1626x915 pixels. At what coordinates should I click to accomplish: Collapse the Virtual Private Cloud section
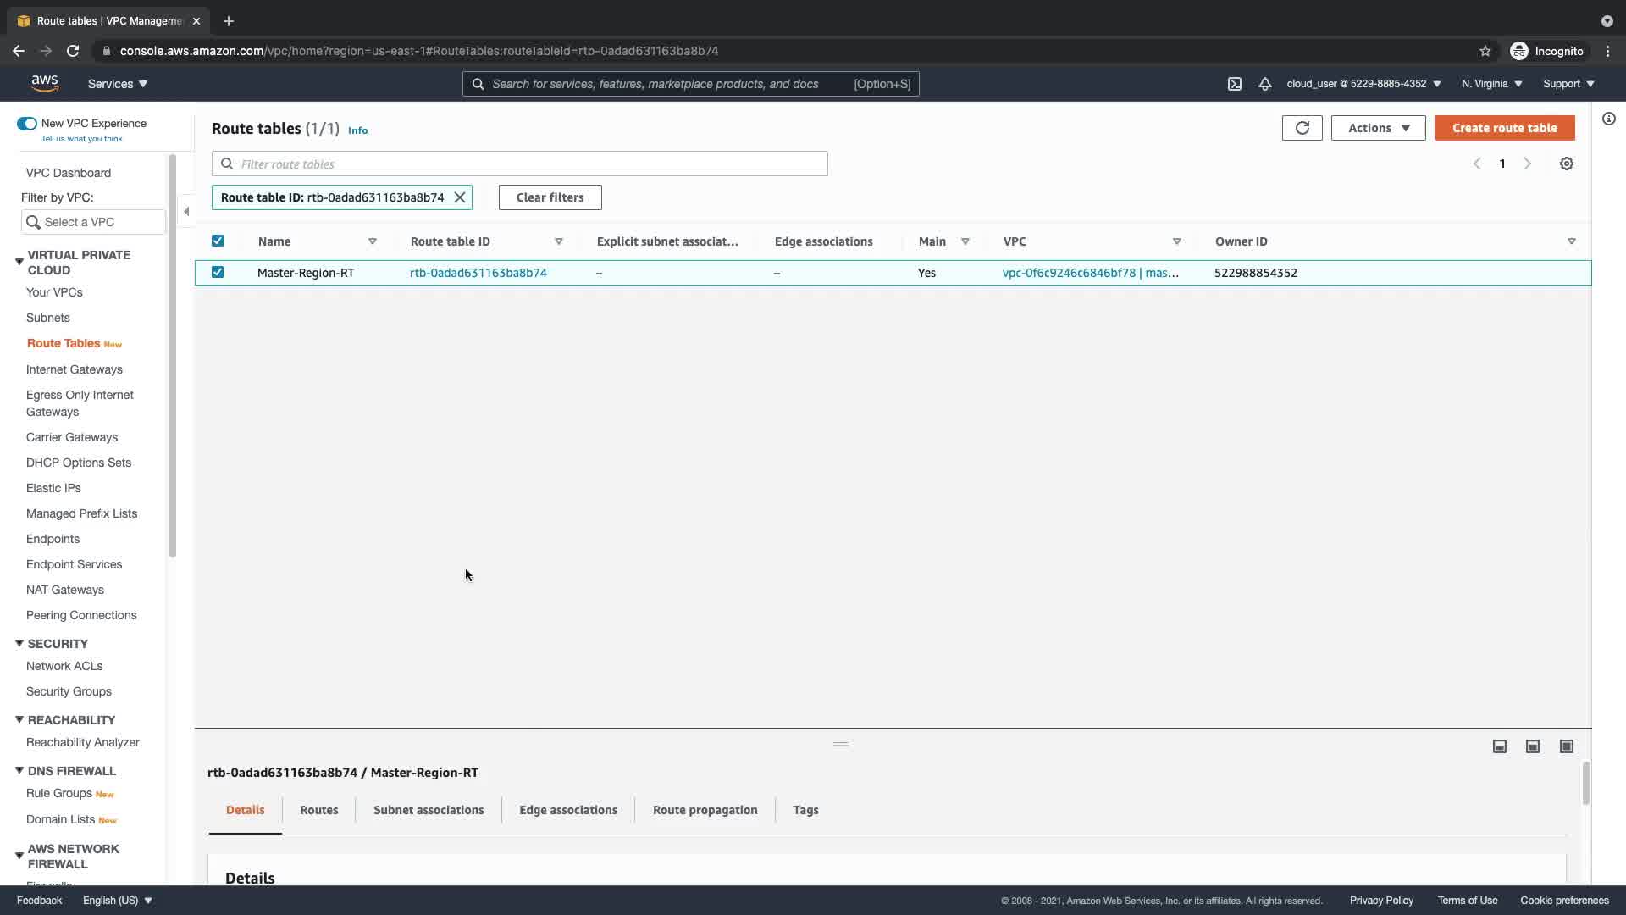19,262
